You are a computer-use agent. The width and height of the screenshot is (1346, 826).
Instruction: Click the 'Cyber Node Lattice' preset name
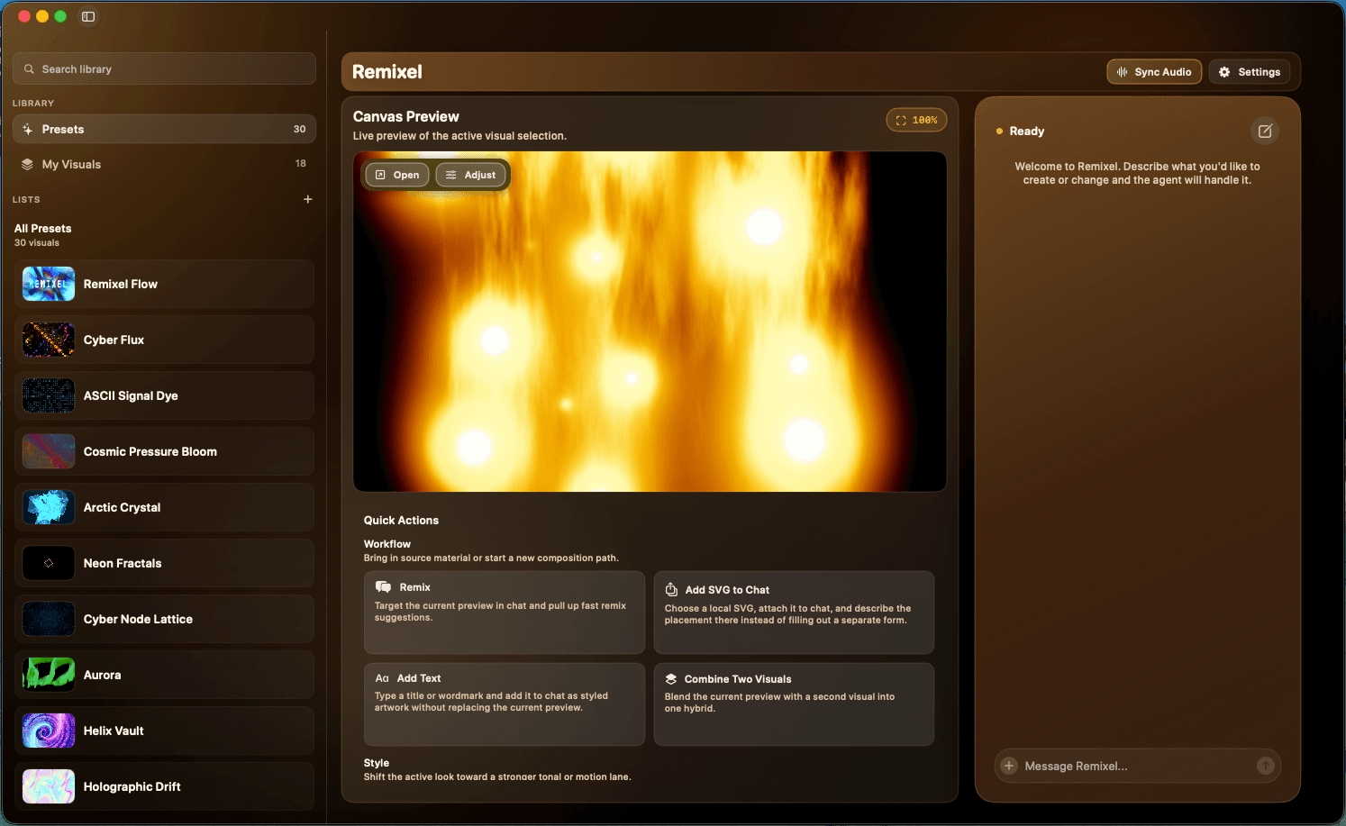pyautogui.click(x=138, y=619)
